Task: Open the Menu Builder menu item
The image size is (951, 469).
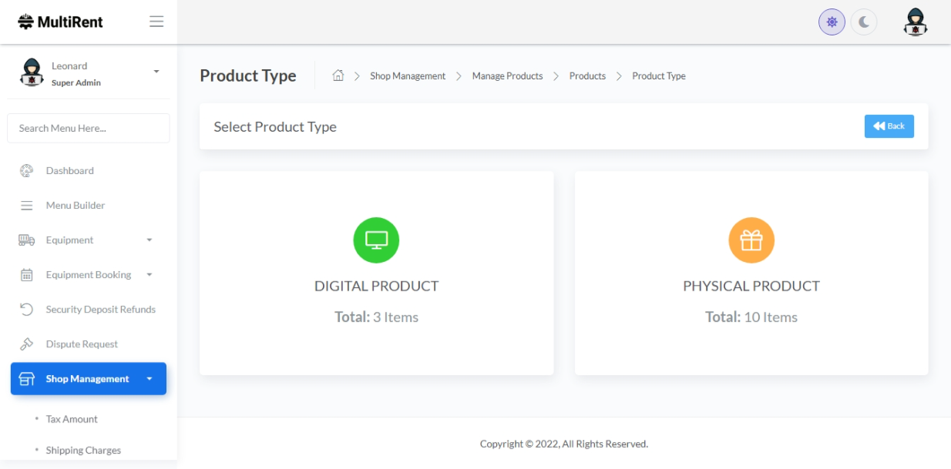Action: pyautogui.click(x=75, y=206)
